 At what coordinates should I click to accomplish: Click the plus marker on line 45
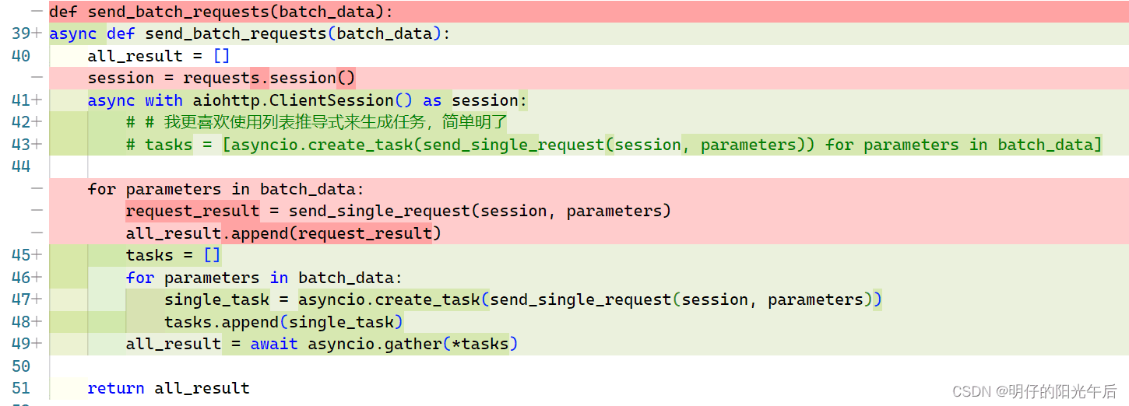click(37, 255)
